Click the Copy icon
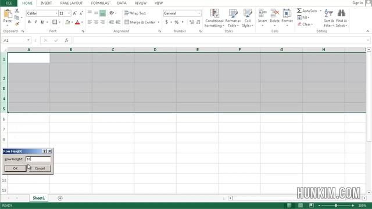The image size is (372, 209). click(17, 17)
